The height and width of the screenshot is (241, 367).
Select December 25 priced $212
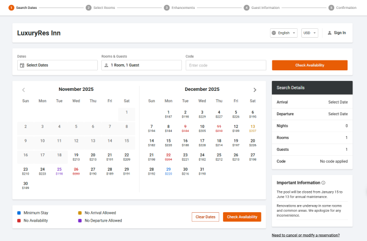[x=219, y=157]
